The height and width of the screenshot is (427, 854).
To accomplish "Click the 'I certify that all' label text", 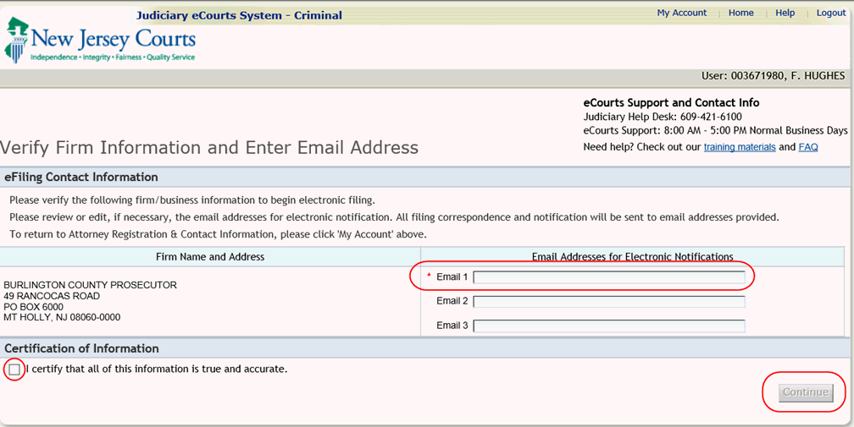I will coord(158,370).
